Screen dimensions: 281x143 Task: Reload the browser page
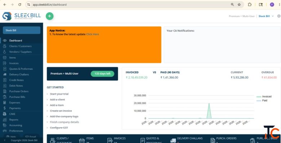coord(20,5)
